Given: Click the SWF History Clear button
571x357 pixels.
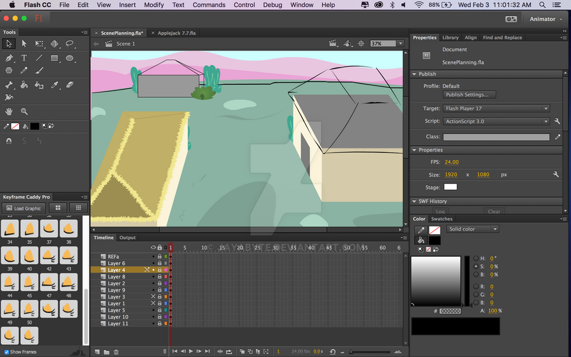Looking at the screenshot, I should pyautogui.click(x=494, y=211).
